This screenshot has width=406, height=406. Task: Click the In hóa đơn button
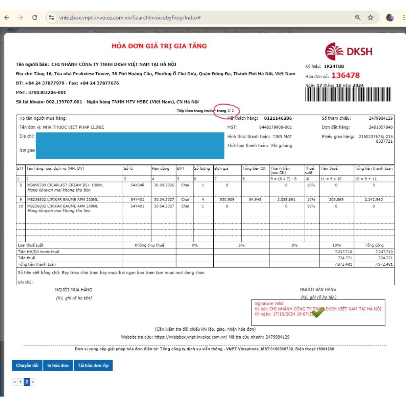(58, 365)
